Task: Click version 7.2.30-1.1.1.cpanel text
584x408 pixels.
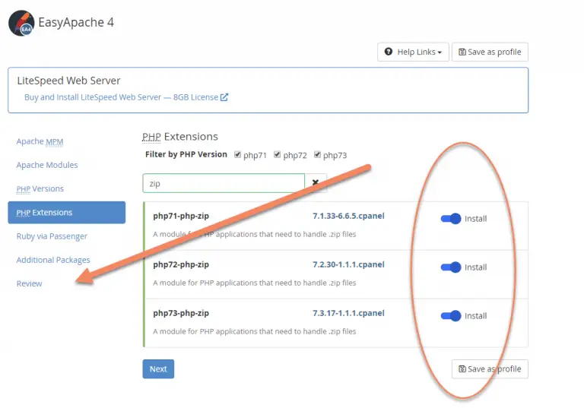Action: tap(348, 264)
